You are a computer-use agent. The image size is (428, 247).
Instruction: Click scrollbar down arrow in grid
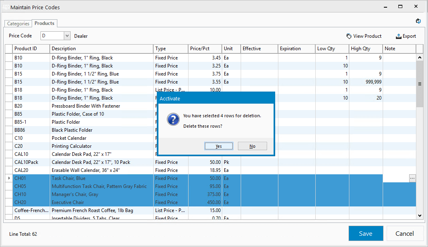pyautogui.click(x=420, y=216)
